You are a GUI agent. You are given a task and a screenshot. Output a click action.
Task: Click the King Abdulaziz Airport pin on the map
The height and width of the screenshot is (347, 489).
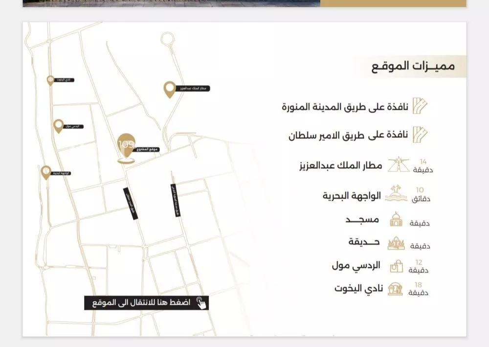coord(169,89)
